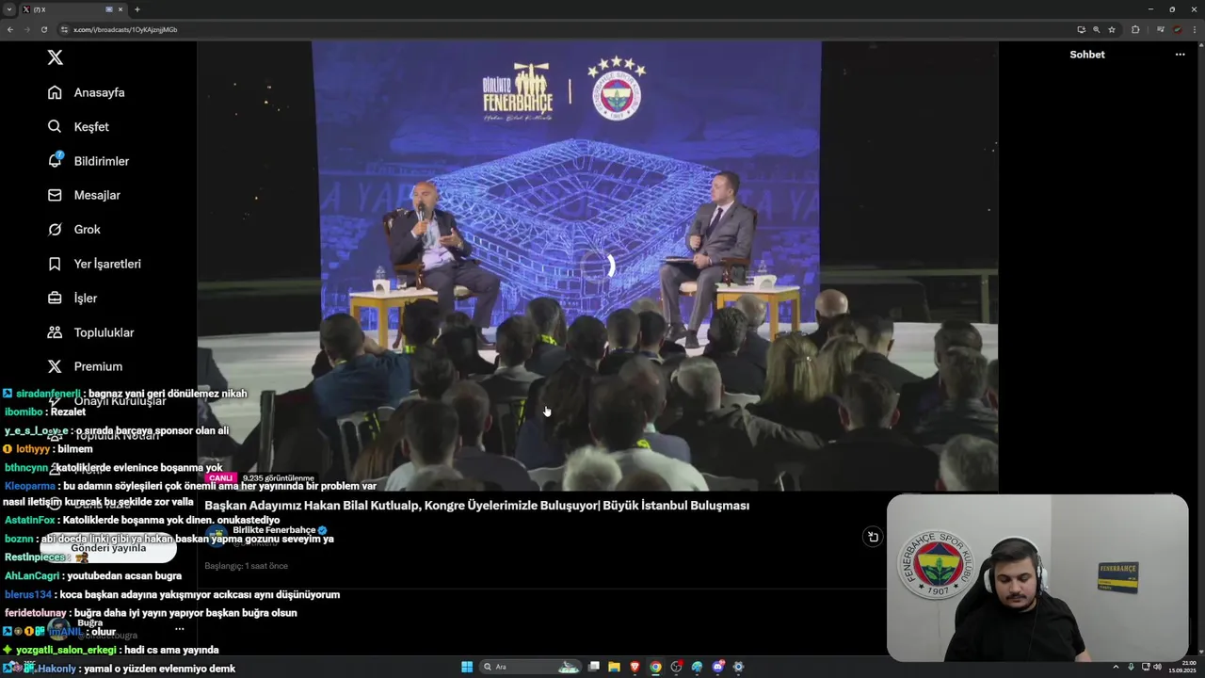This screenshot has height=678, width=1205.
Task: Click the taskbar Ara search box
Action: (x=532, y=667)
